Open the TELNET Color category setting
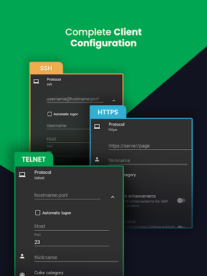The width and height of the screenshot is (207, 276). (x=49, y=273)
